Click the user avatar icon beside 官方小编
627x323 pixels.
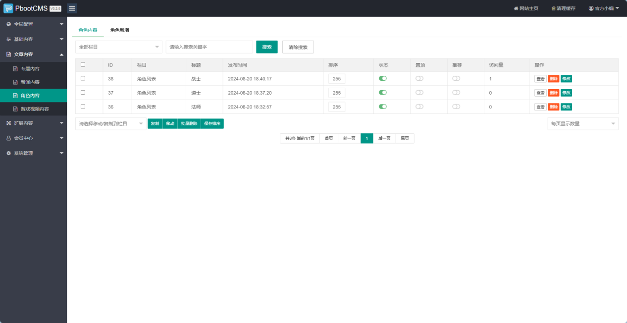pos(591,8)
